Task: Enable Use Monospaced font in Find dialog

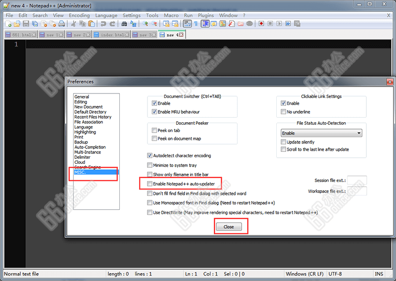Action: coord(149,203)
